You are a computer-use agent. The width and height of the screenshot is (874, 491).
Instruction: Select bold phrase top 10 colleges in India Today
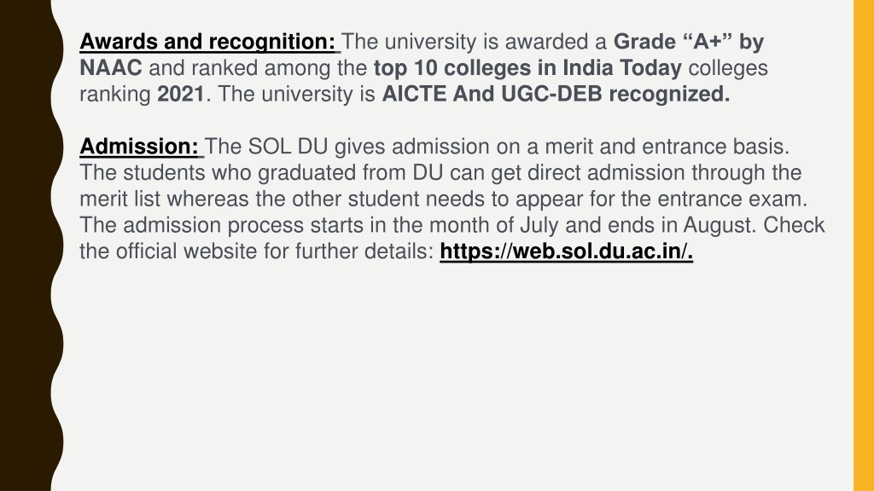[527, 68]
